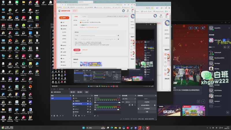231x130 pixels.
Task: Pop out the Sources dock icon
Action: (92, 96)
